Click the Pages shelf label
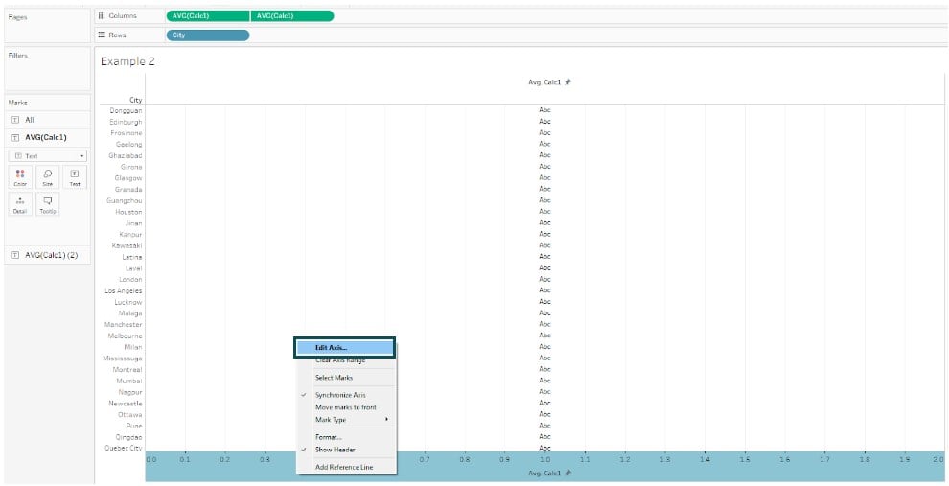Image resolution: width=949 pixels, height=486 pixels. click(17, 17)
